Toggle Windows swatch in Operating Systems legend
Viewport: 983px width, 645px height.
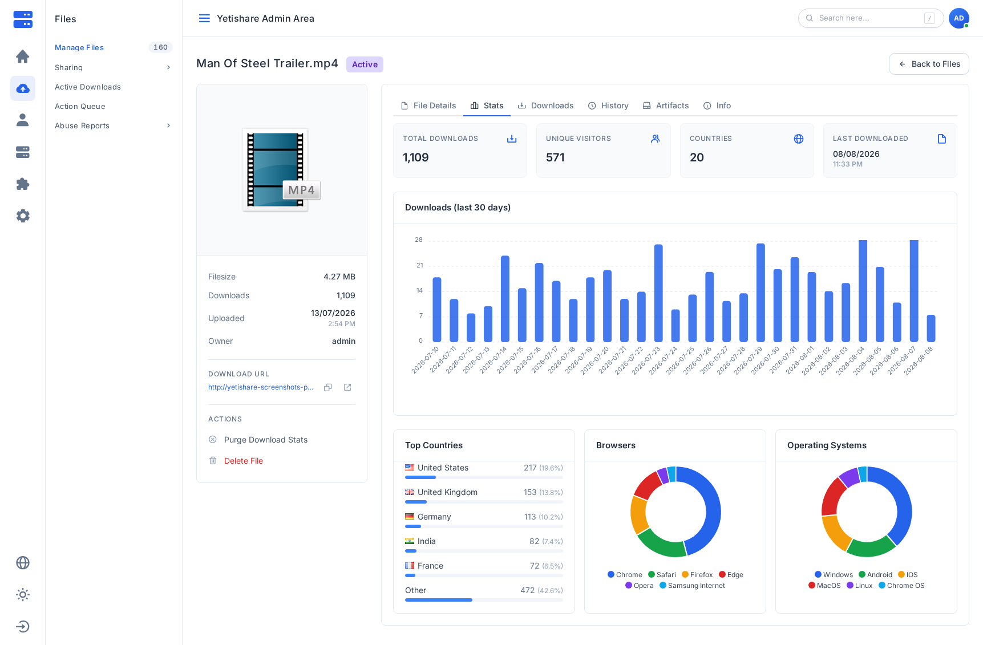coord(818,575)
